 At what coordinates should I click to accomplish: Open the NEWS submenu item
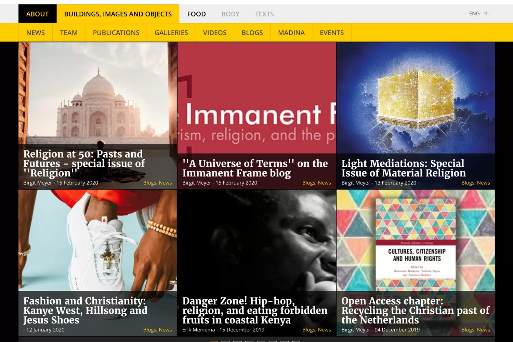(36, 33)
